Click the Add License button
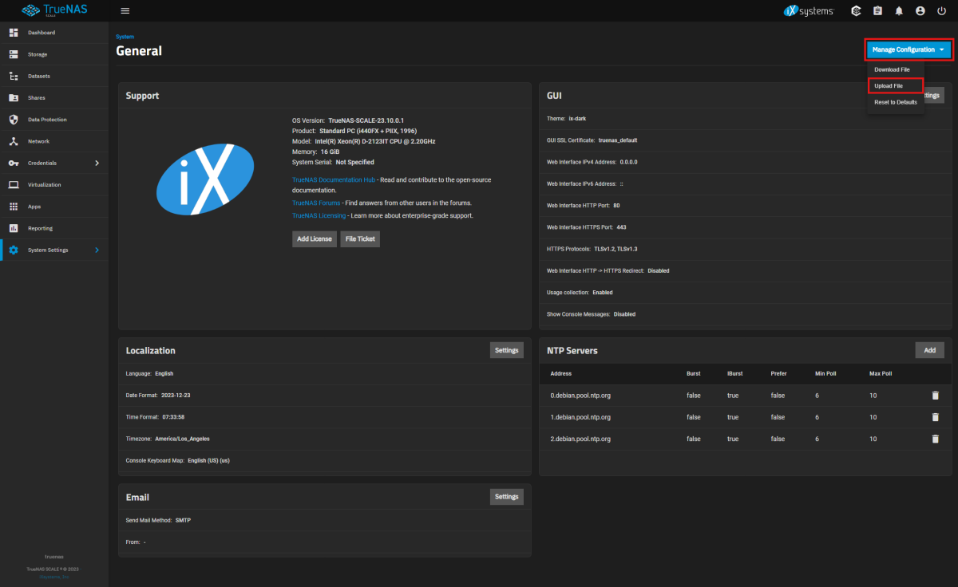The height and width of the screenshot is (587, 958). (x=315, y=238)
